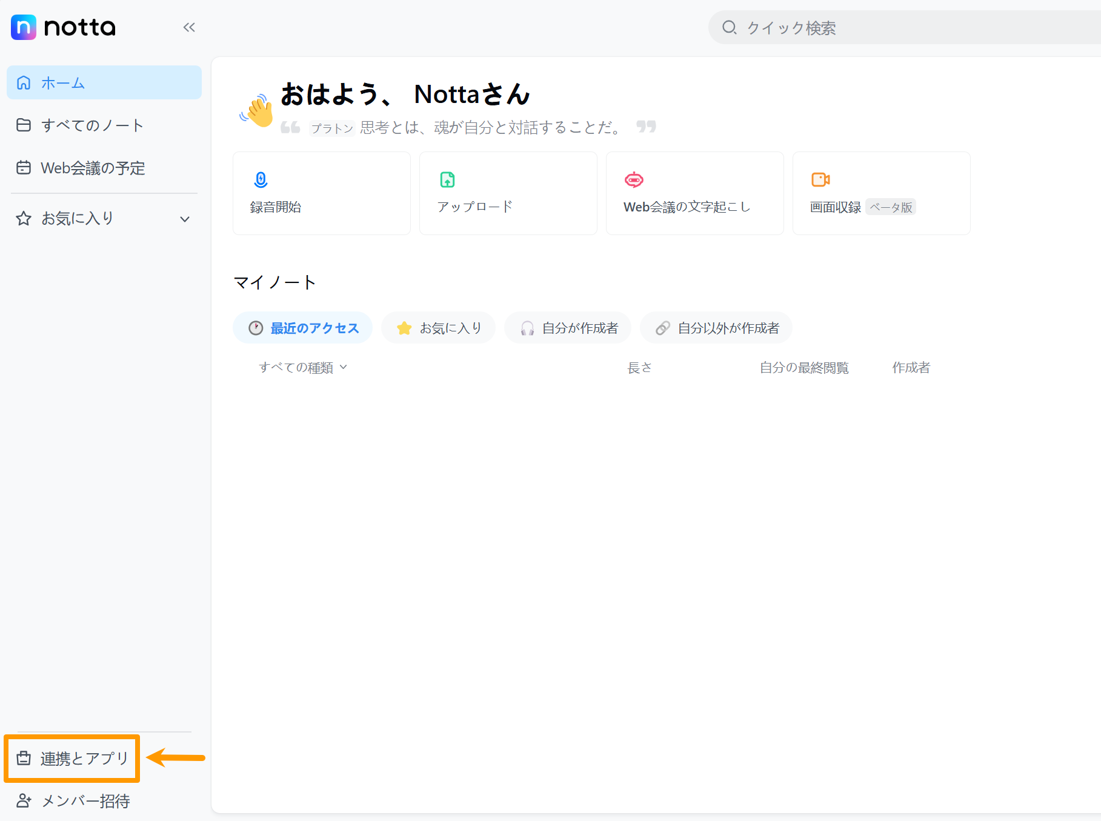Image resolution: width=1101 pixels, height=821 pixels.
Task: Click the マイノート heading
Action: pyautogui.click(x=274, y=282)
